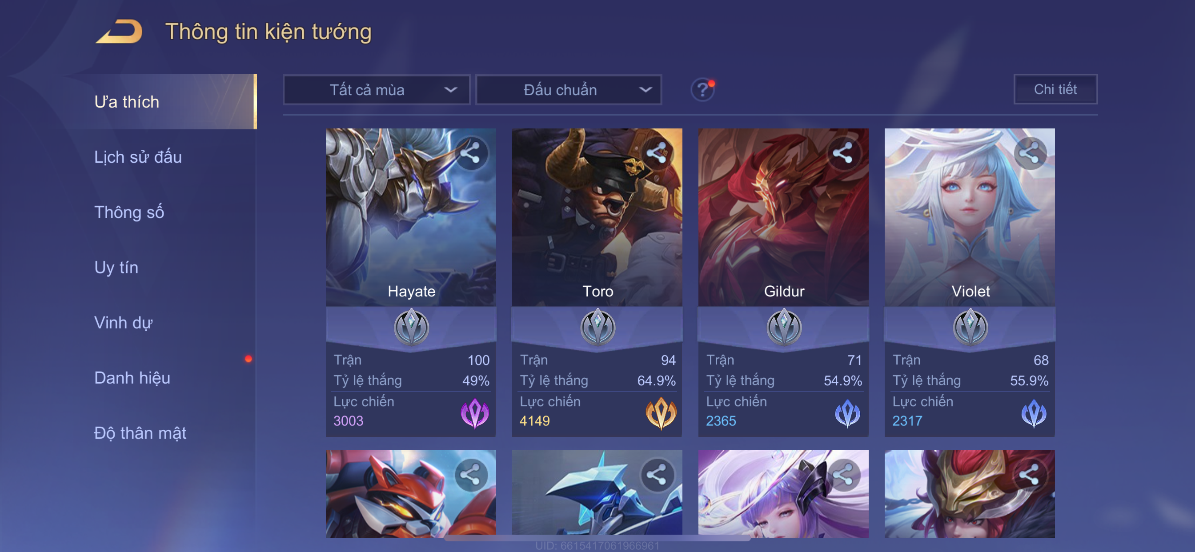Viewport: 1195px width, 552px height.
Task: Expand the Tất cả mùa season dropdown
Action: pyautogui.click(x=377, y=89)
